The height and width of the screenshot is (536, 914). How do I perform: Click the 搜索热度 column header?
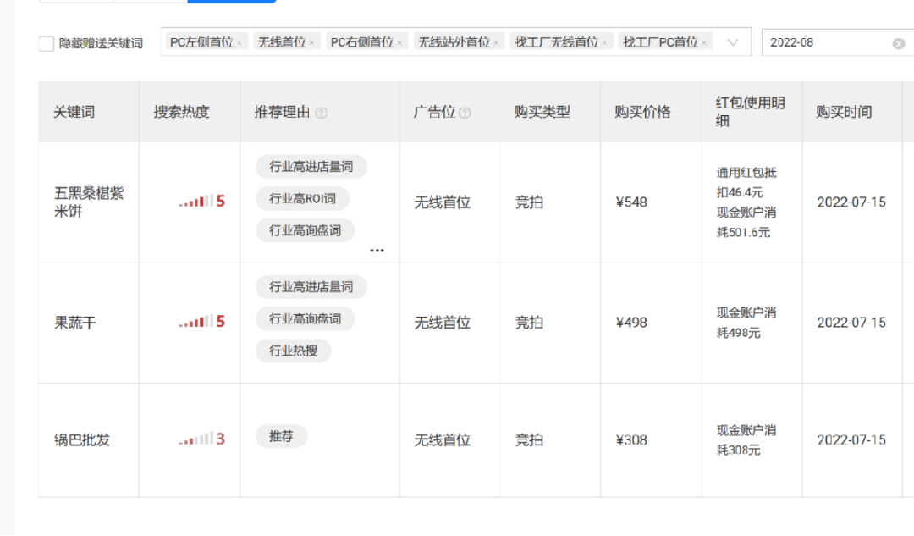(181, 112)
